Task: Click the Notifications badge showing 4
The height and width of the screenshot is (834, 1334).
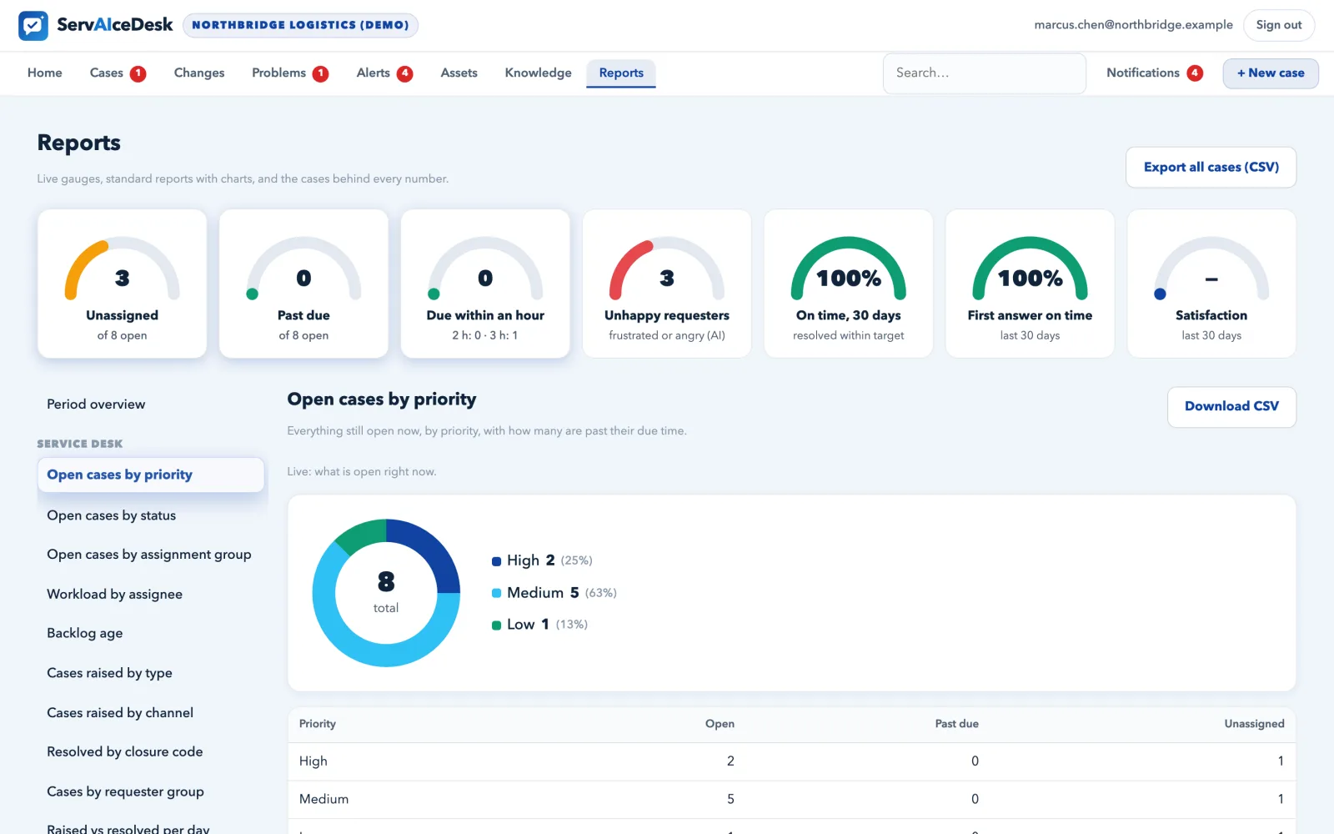Action: (x=1195, y=73)
